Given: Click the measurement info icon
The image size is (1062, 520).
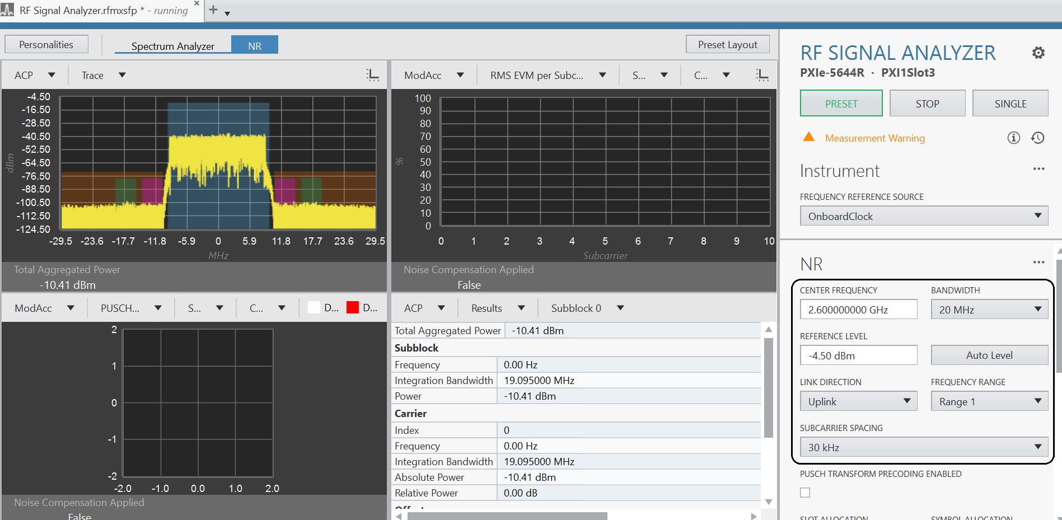Looking at the screenshot, I should (1014, 138).
